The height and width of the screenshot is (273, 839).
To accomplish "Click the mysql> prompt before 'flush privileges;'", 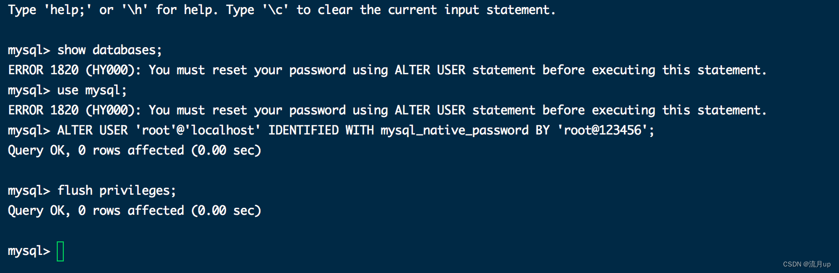I will click(x=29, y=191).
